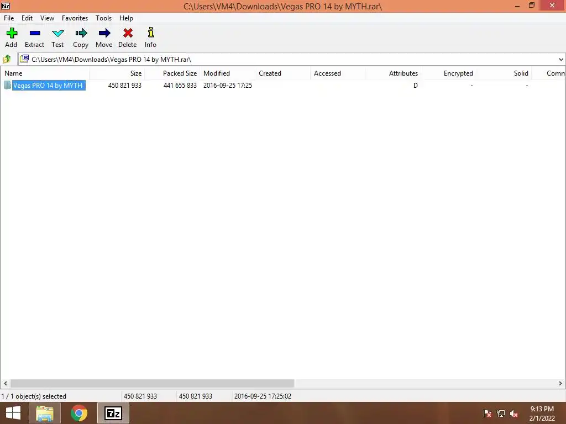Viewport: 566px width, 424px height.
Task: Open Google Chrome from the taskbar
Action: coord(79,413)
